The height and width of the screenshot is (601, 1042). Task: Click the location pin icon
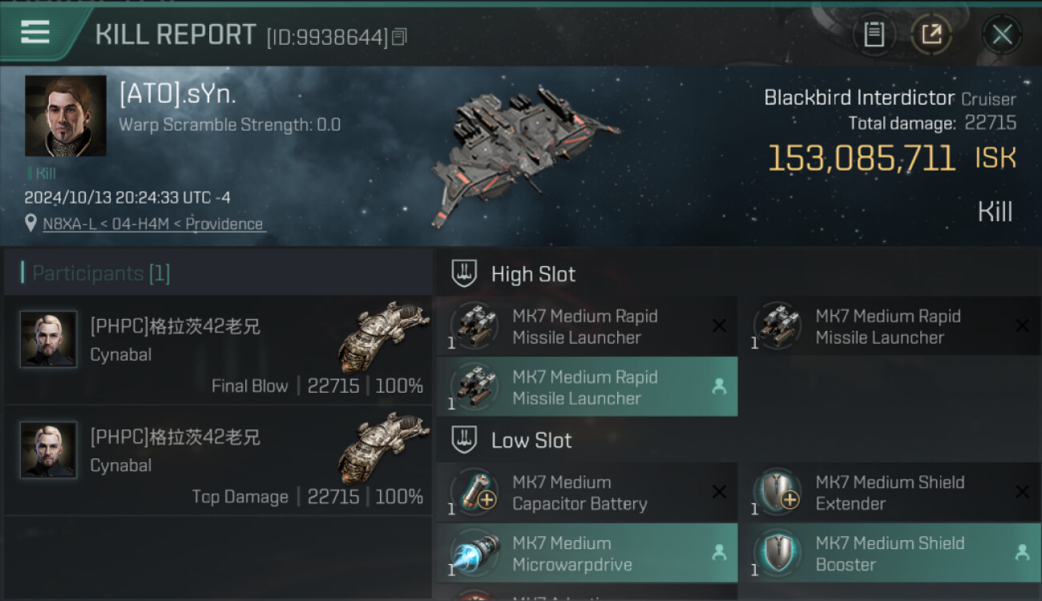coord(30,224)
